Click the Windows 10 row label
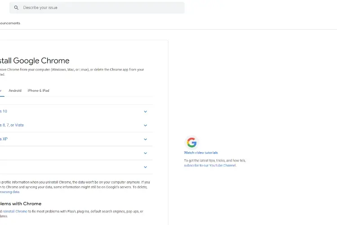 pyautogui.click(x=4, y=111)
